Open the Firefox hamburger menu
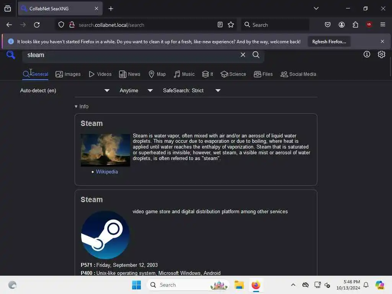392x294 pixels. [x=383, y=24]
